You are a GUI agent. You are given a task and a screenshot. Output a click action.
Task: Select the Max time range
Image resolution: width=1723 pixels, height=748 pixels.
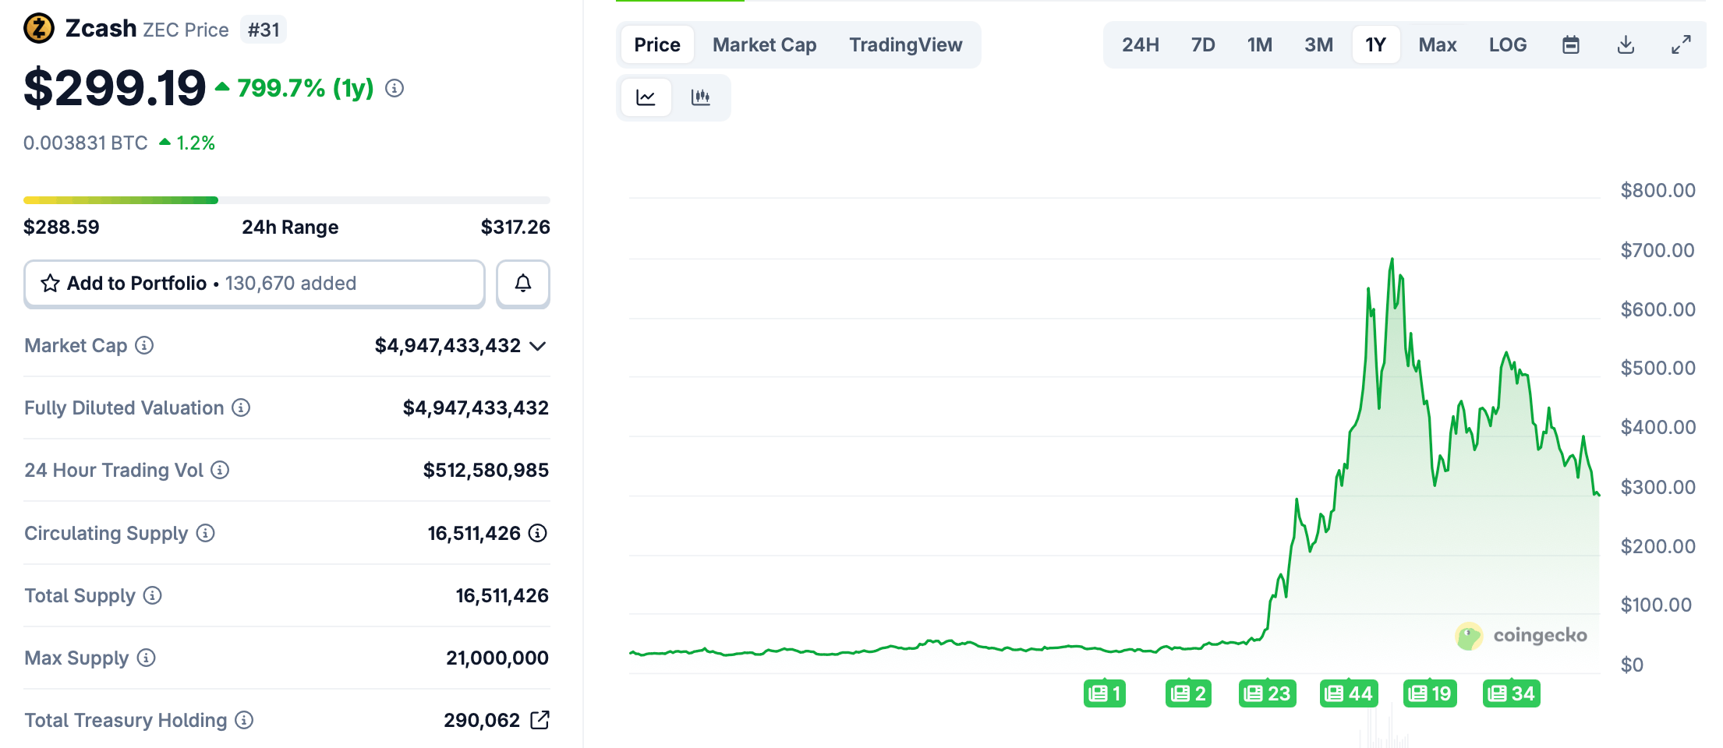point(1437,45)
